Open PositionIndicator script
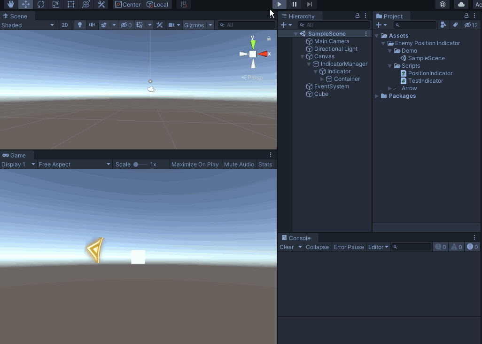 pos(427,73)
